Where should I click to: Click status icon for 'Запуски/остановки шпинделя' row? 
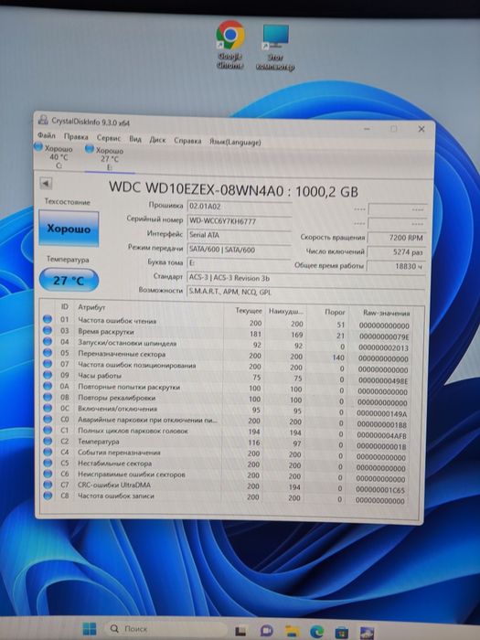[x=48, y=341]
